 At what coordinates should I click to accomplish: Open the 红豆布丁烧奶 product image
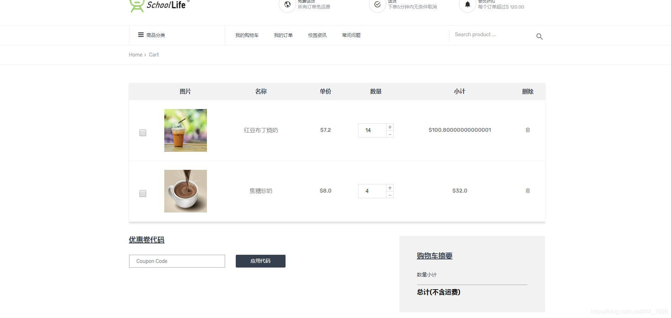(186, 130)
